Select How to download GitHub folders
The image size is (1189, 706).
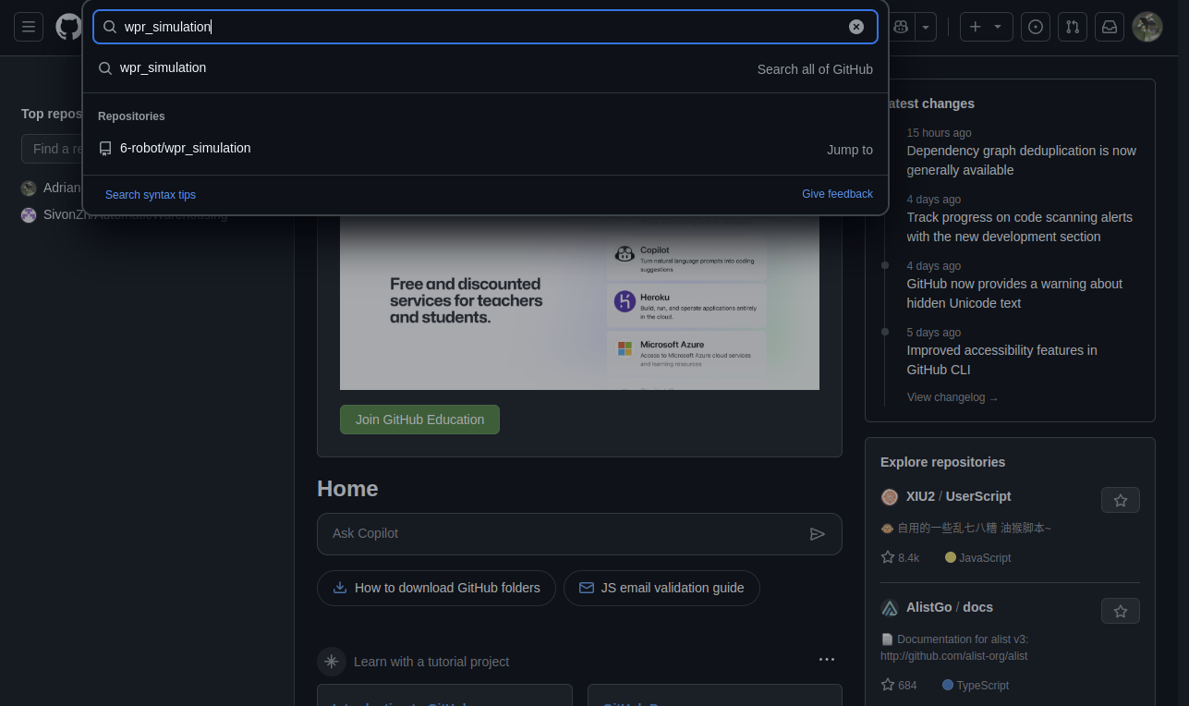coord(436,588)
